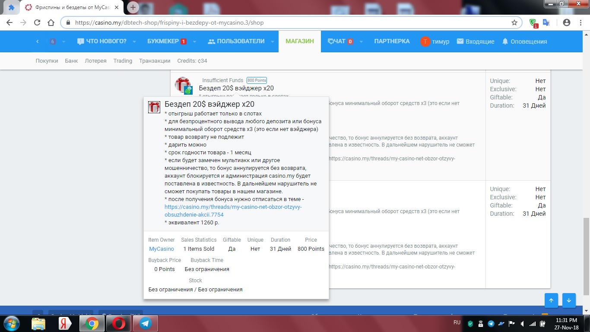The height and width of the screenshot is (332, 590).
Task: Select the МАГАЗИН tab
Action: click(300, 41)
